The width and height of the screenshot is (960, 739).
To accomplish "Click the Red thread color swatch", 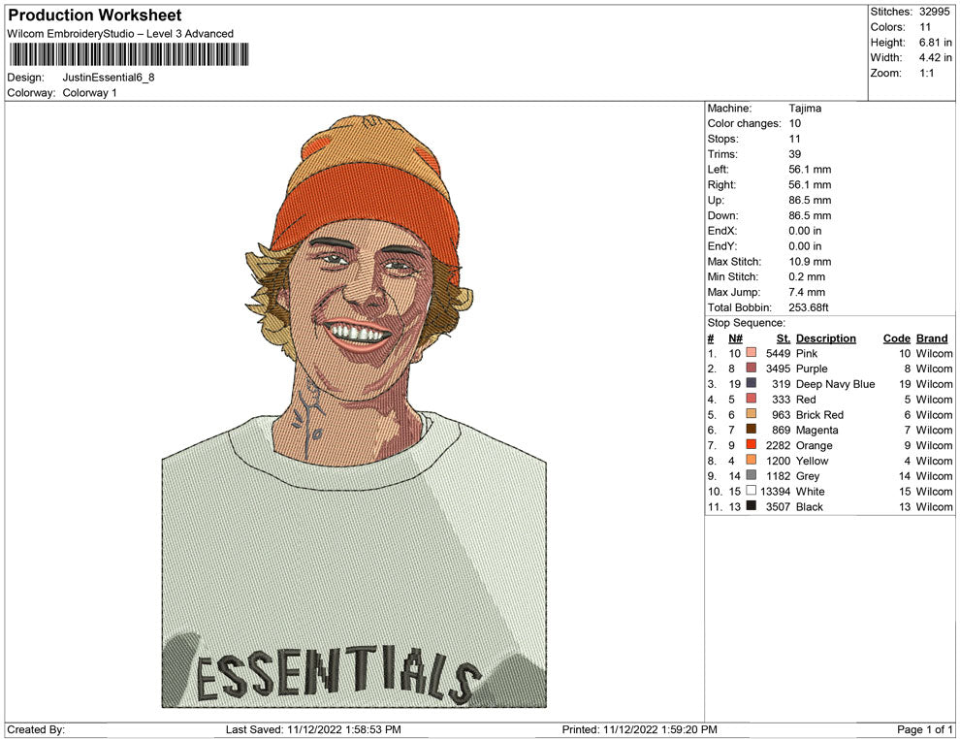I will [x=752, y=399].
